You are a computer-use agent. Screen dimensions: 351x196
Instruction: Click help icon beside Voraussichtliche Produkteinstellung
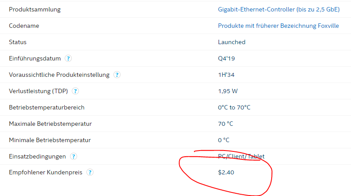(117, 75)
